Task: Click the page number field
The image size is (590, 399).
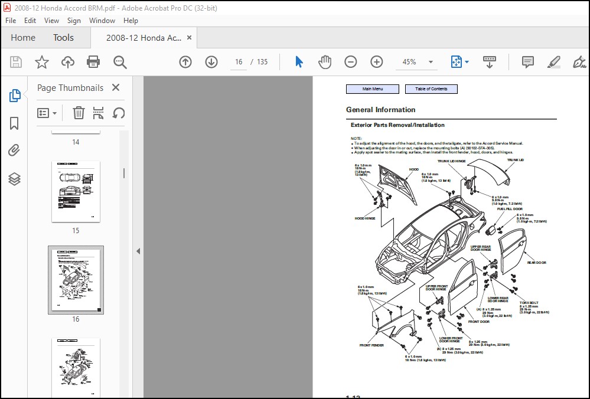Action: coord(239,62)
